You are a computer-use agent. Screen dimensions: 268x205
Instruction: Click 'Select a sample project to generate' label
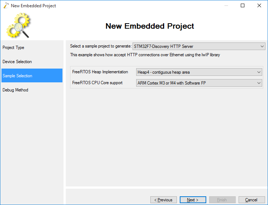coord(101,46)
